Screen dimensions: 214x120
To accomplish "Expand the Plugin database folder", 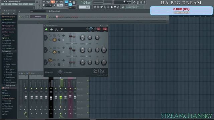I will [9, 23].
